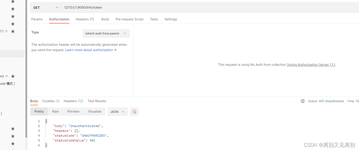Open Learn more about authorization link
This screenshot has height=150, width=359.
91,50
